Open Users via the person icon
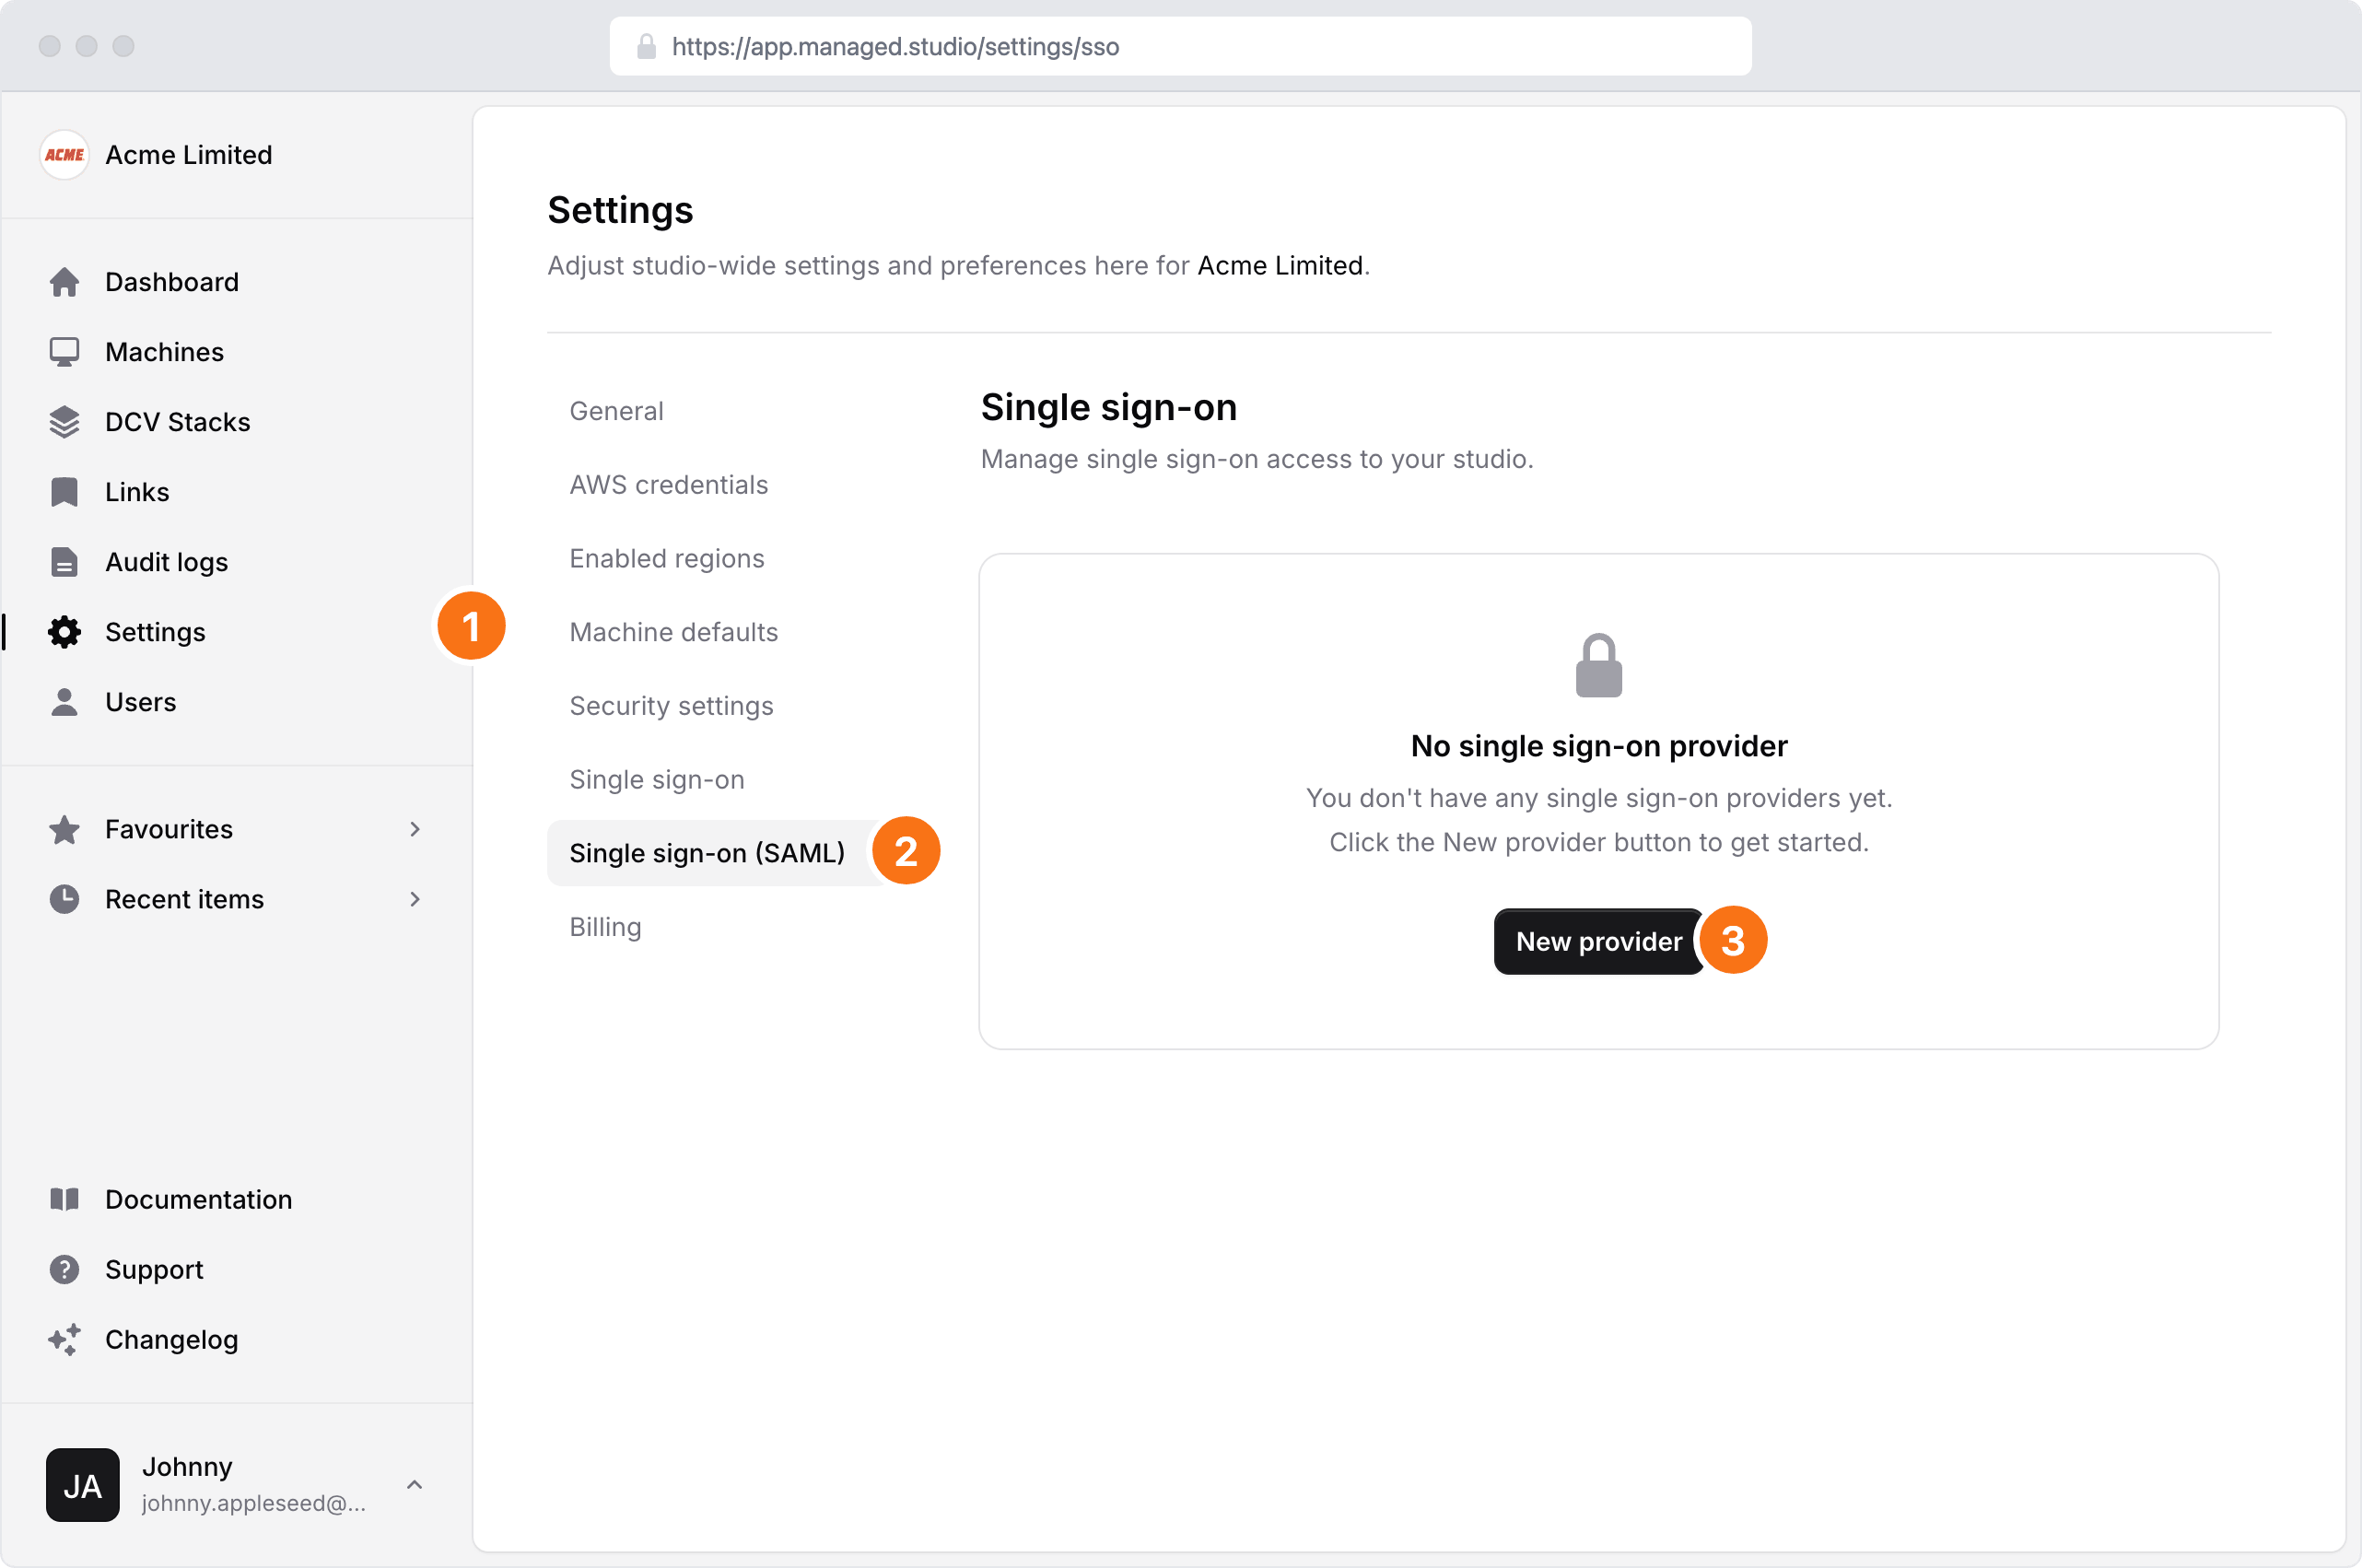 64,702
